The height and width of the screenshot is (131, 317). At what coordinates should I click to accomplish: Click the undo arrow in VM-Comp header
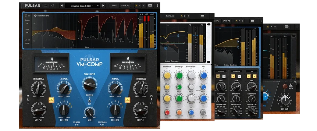coord(45,5)
